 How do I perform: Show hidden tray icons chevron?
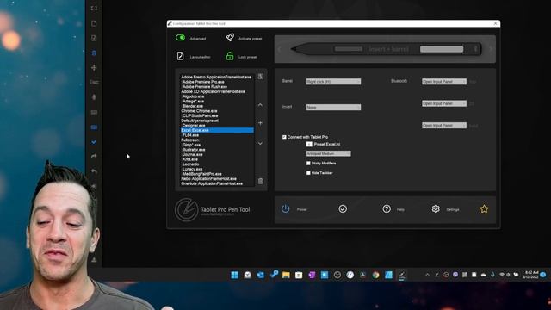pos(427,275)
